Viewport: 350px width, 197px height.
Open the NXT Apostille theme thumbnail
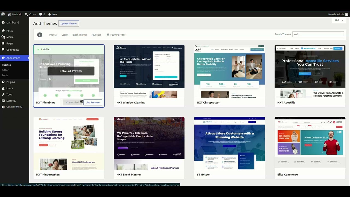pos(310,71)
